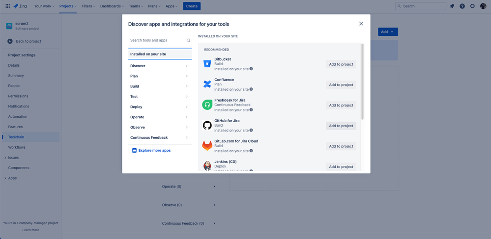
Task: Open the settings gear icon
Action: click(x=472, y=6)
